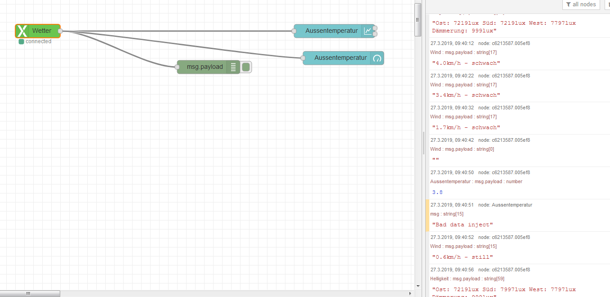Screen dimensions: 610x297
Task: Select the Aussentemperatur chart node label
Action: click(332, 31)
